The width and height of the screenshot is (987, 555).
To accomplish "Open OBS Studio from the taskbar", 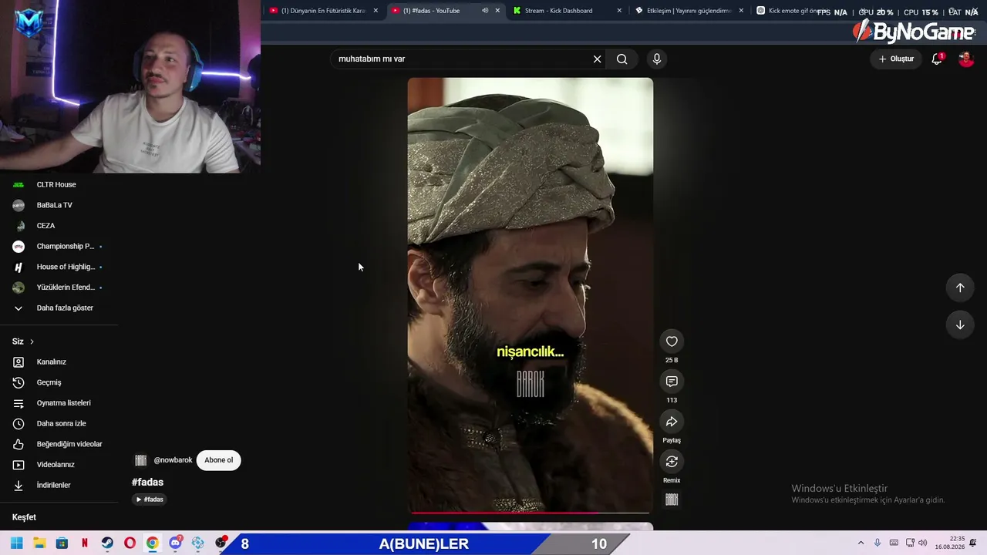I will (221, 543).
